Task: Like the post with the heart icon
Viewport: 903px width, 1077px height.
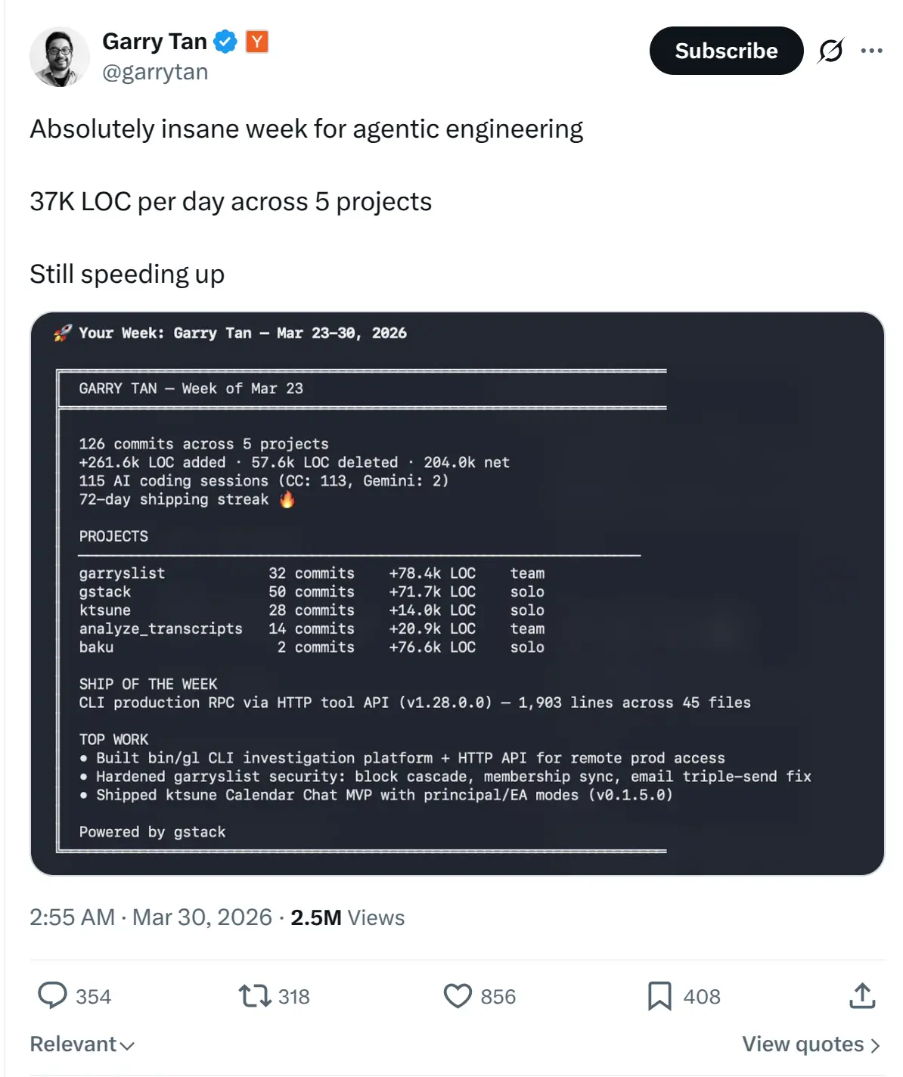Action: pos(458,995)
